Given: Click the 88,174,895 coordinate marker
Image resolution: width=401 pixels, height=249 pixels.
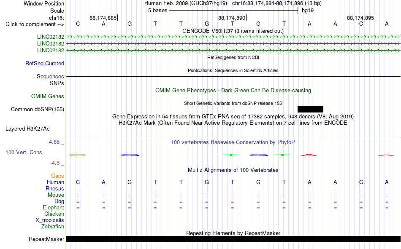Looking at the screenshot, I should 360,18.
